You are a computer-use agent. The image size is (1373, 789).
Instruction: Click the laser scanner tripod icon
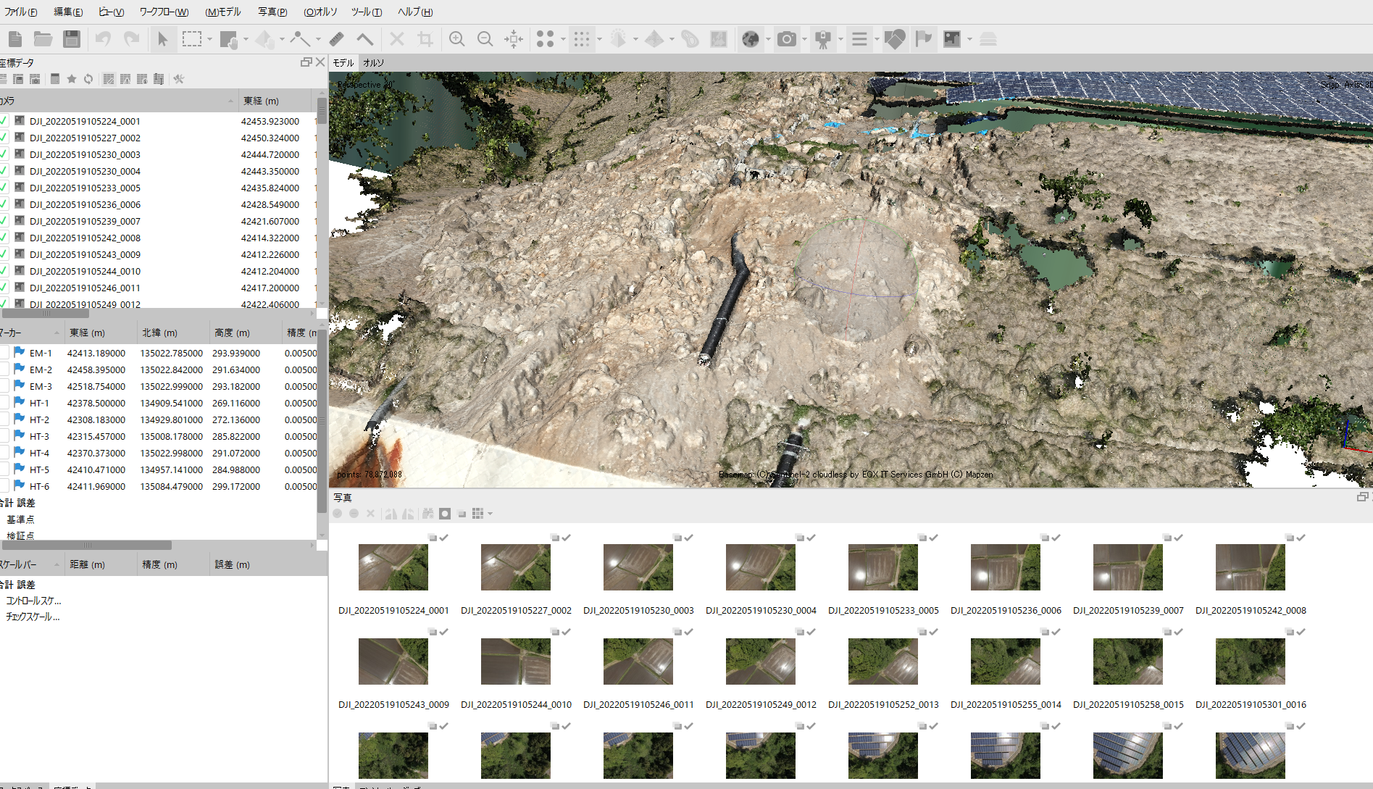click(823, 39)
